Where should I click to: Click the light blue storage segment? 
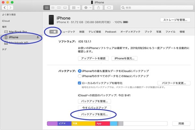click(114, 123)
